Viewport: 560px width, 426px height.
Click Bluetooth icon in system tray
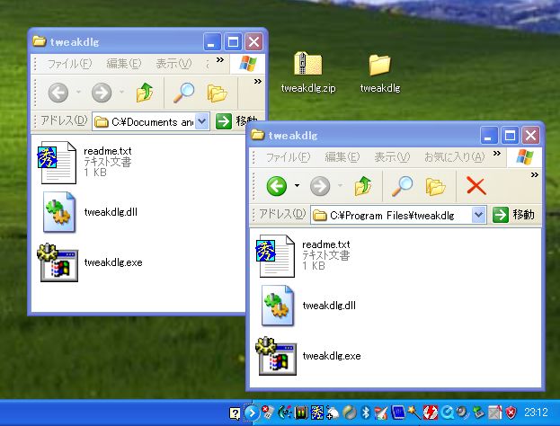(x=366, y=413)
